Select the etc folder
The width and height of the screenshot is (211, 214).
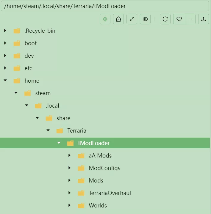[28, 68]
